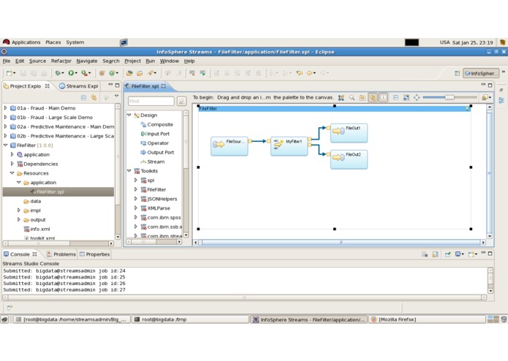Open the Window menu
This screenshot has height=361, width=508.
click(x=169, y=61)
